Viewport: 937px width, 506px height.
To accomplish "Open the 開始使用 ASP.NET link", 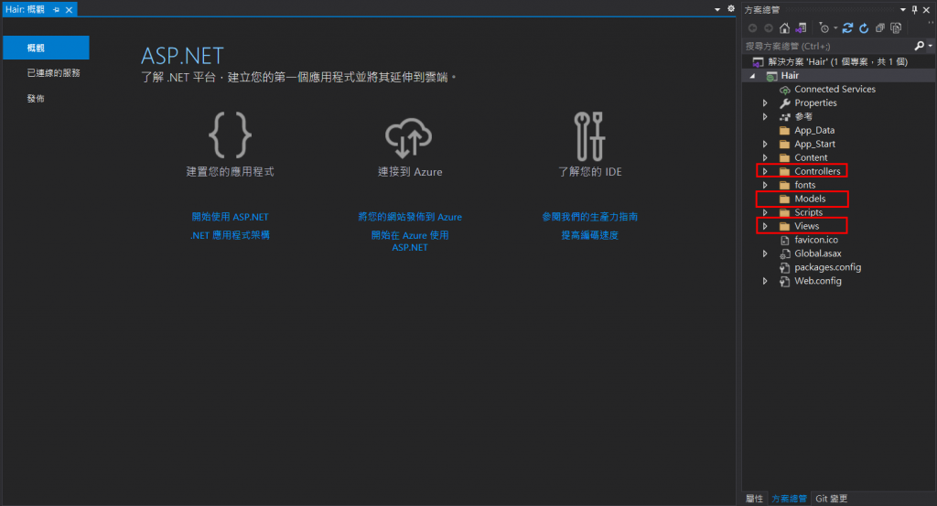I will pos(230,217).
